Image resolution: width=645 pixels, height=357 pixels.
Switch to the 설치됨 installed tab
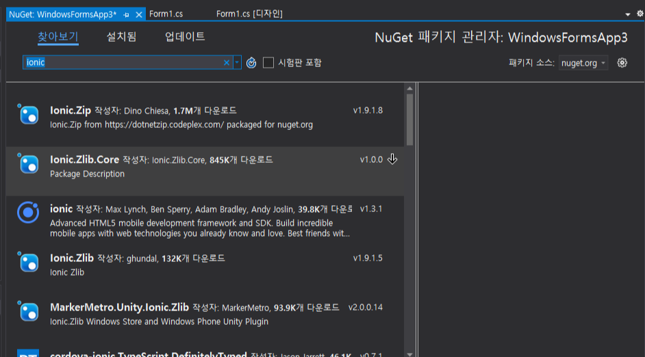121,37
